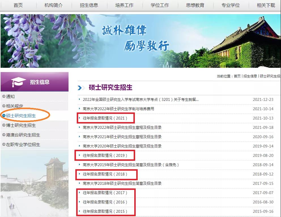Click the arrow bullet before 南京大学2022年硕士研究生学制与培养费用

click(x=79, y=108)
